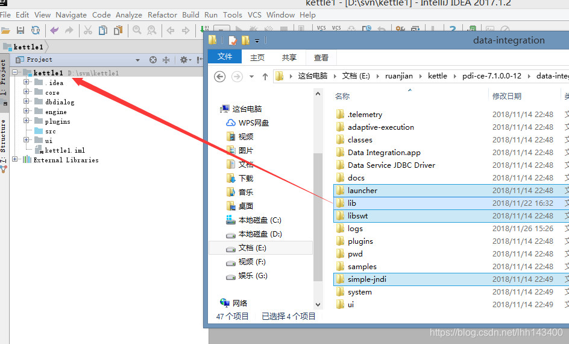Screen dimensions: 569x344
Task: Expand the engine folder node
Action: click(x=26, y=111)
